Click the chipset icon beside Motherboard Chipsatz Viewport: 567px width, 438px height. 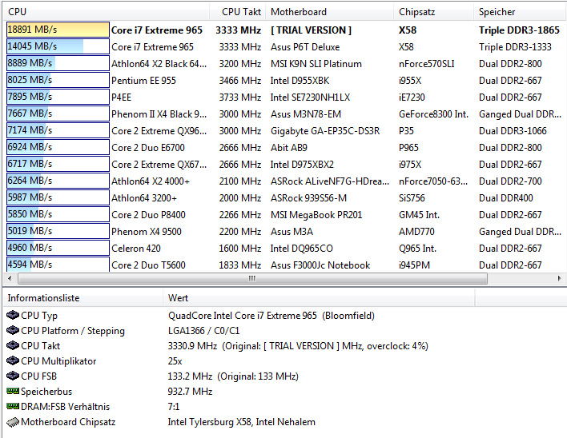(13, 422)
